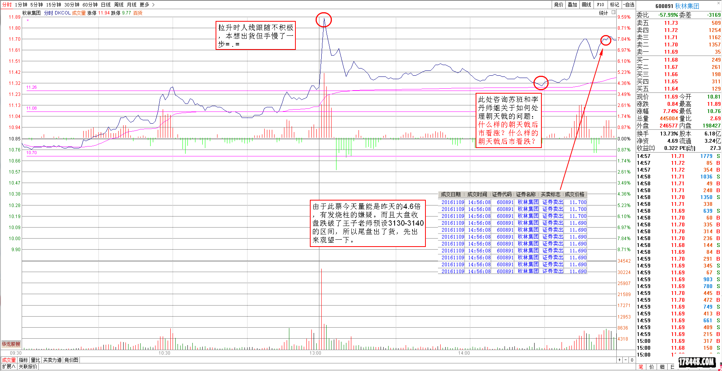Open the 1分钟 chart period
The height and width of the screenshot is (371, 722).
21,5
